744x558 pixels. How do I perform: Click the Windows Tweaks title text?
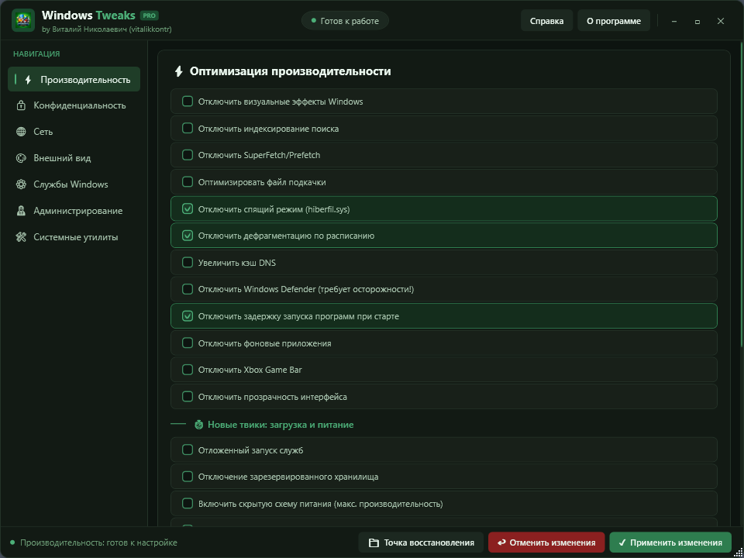tap(88, 15)
